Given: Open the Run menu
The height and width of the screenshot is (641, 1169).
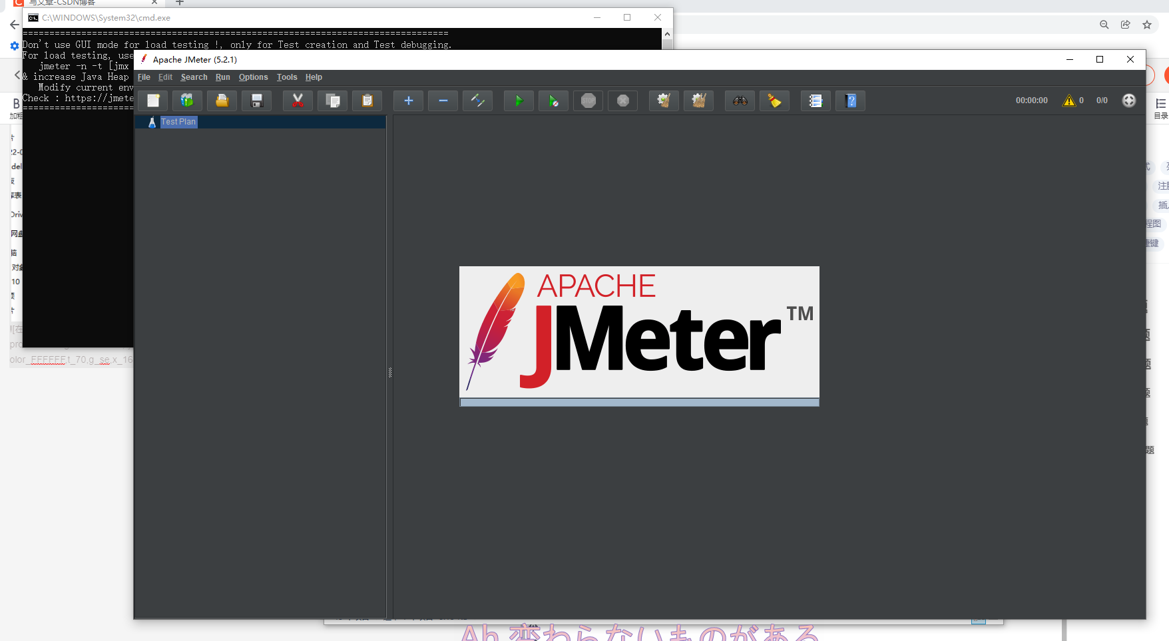Looking at the screenshot, I should 222,77.
